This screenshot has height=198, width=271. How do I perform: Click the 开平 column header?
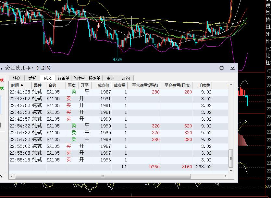coord(85,85)
